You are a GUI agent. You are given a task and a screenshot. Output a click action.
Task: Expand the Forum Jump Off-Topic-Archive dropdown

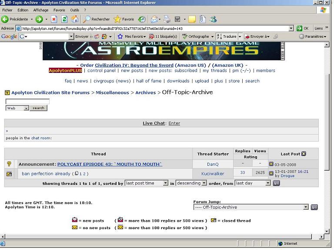(306, 207)
